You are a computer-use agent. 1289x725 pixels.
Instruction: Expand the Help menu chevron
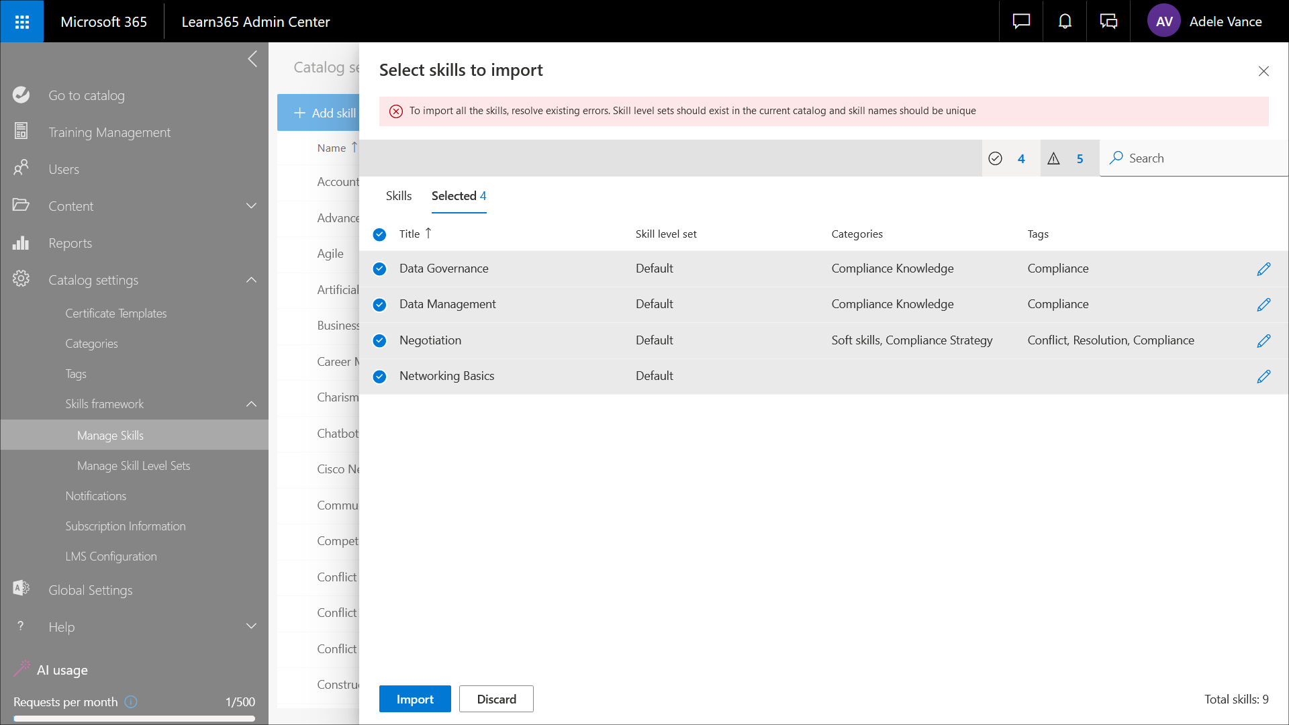(251, 626)
